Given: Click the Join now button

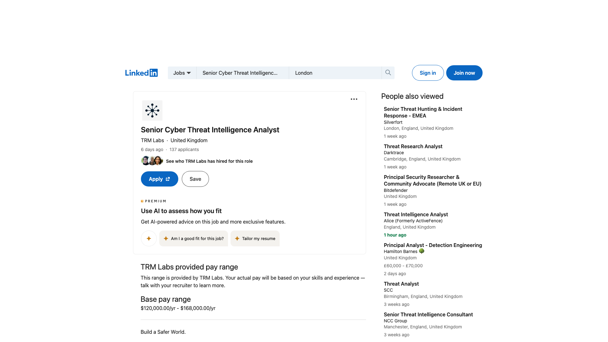Looking at the screenshot, I should [464, 73].
